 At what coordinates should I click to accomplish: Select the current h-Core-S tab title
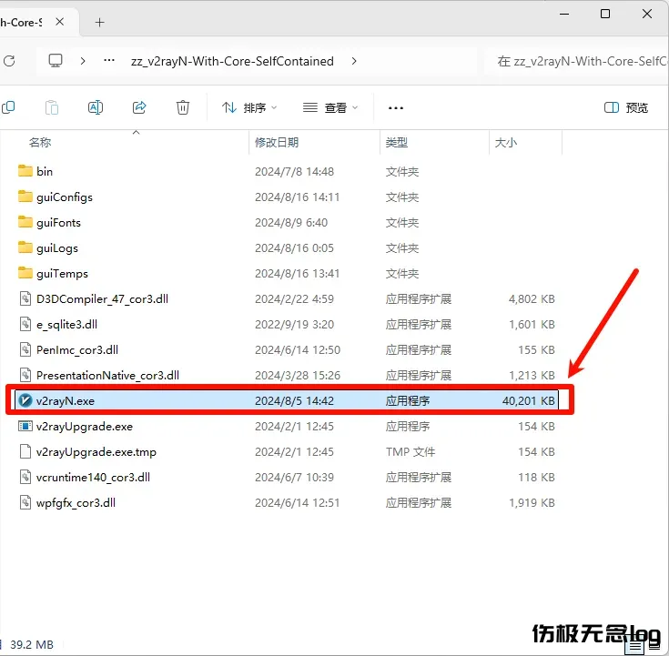tap(21, 22)
